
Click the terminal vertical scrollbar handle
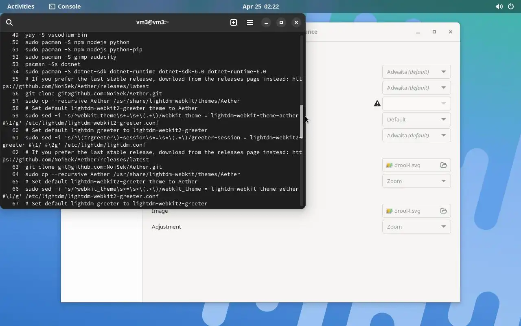(302, 121)
